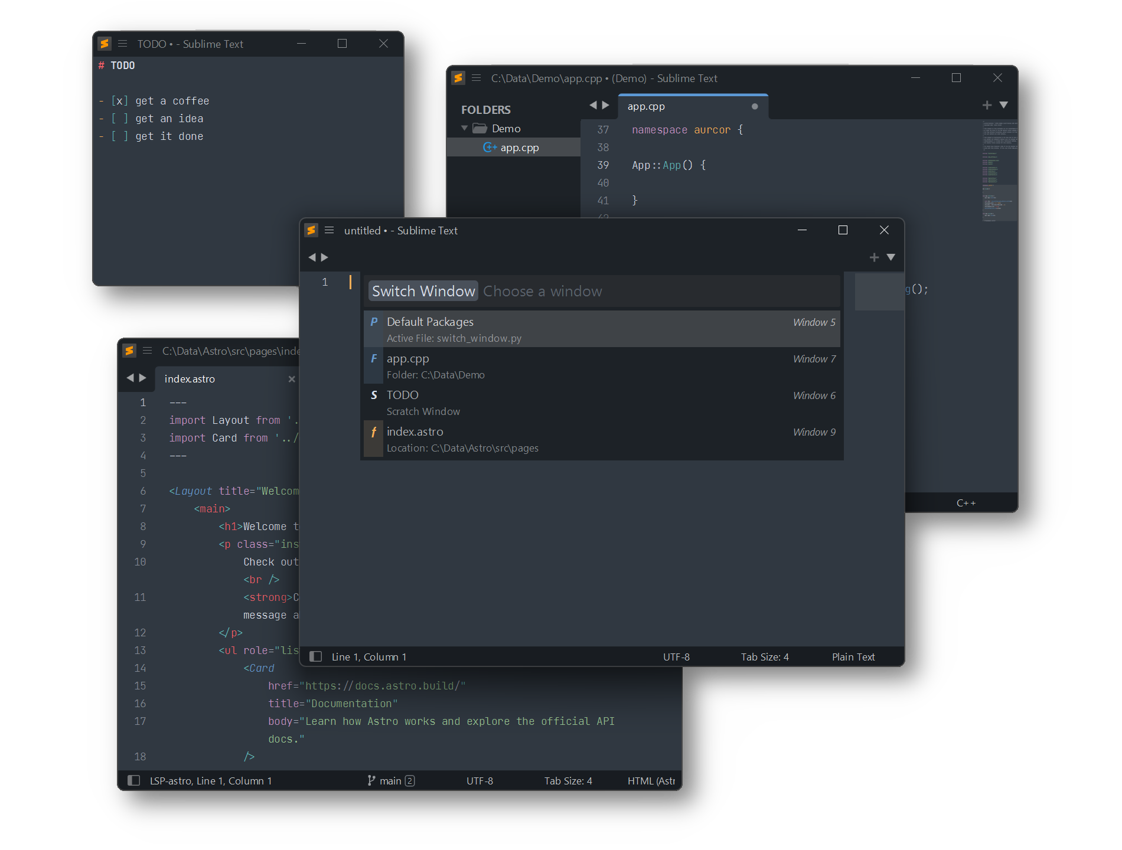
Task: Open hamburger menu in app.cpp Demo window
Action: point(477,78)
